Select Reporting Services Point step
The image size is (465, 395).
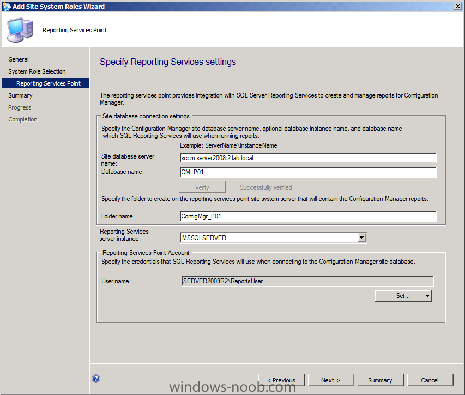click(45, 83)
